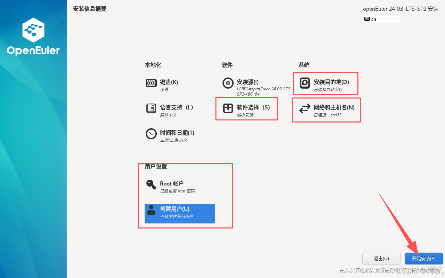Click the 安装目的地(D) disk icon
The image size is (445, 278).
pyautogui.click(x=305, y=83)
